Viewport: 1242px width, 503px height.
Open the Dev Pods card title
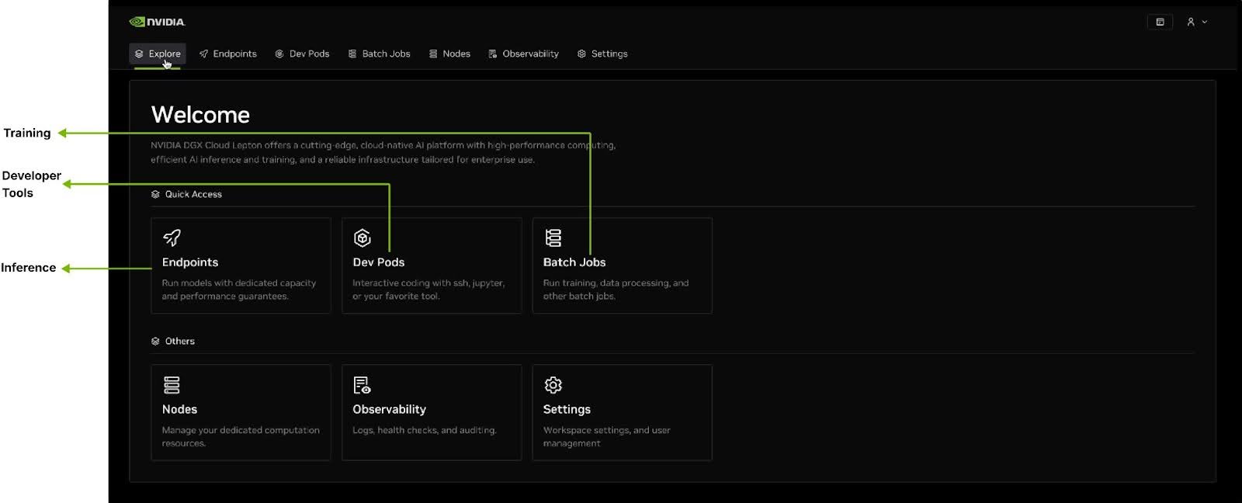379,262
